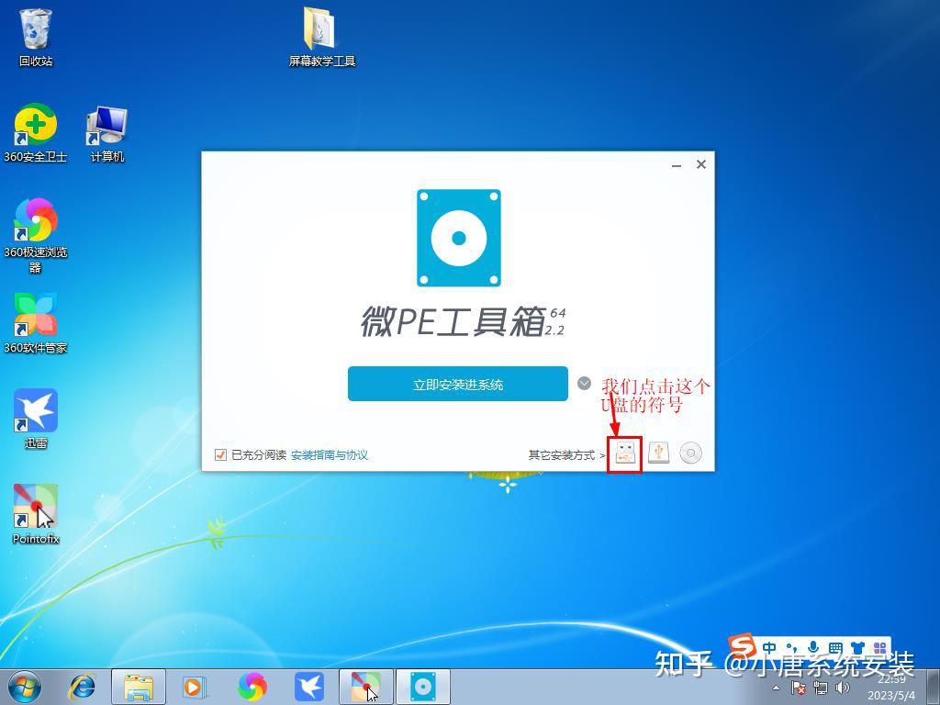Open Windows Media Player from the taskbar
Image resolution: width=940 pixels, height=705 pixels.
click(195, 687)
